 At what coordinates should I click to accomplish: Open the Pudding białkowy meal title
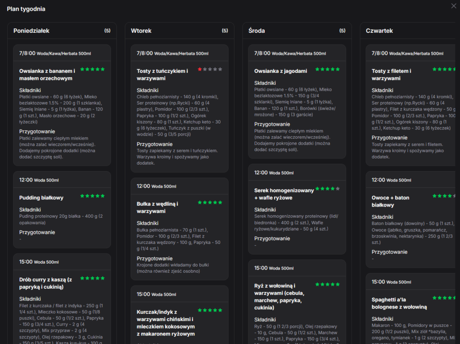[x=41, y=198]
